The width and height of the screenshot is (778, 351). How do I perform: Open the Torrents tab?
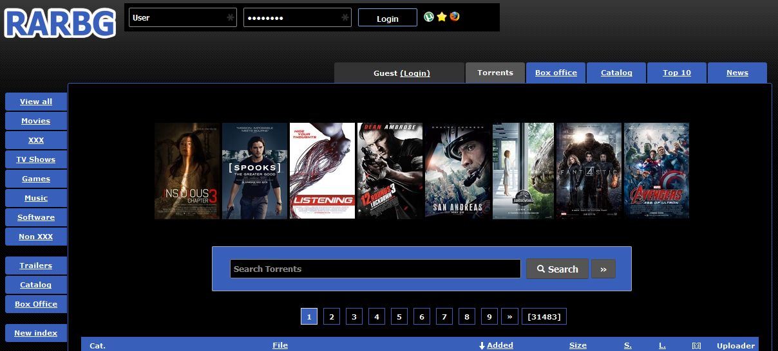coord(495,73)
